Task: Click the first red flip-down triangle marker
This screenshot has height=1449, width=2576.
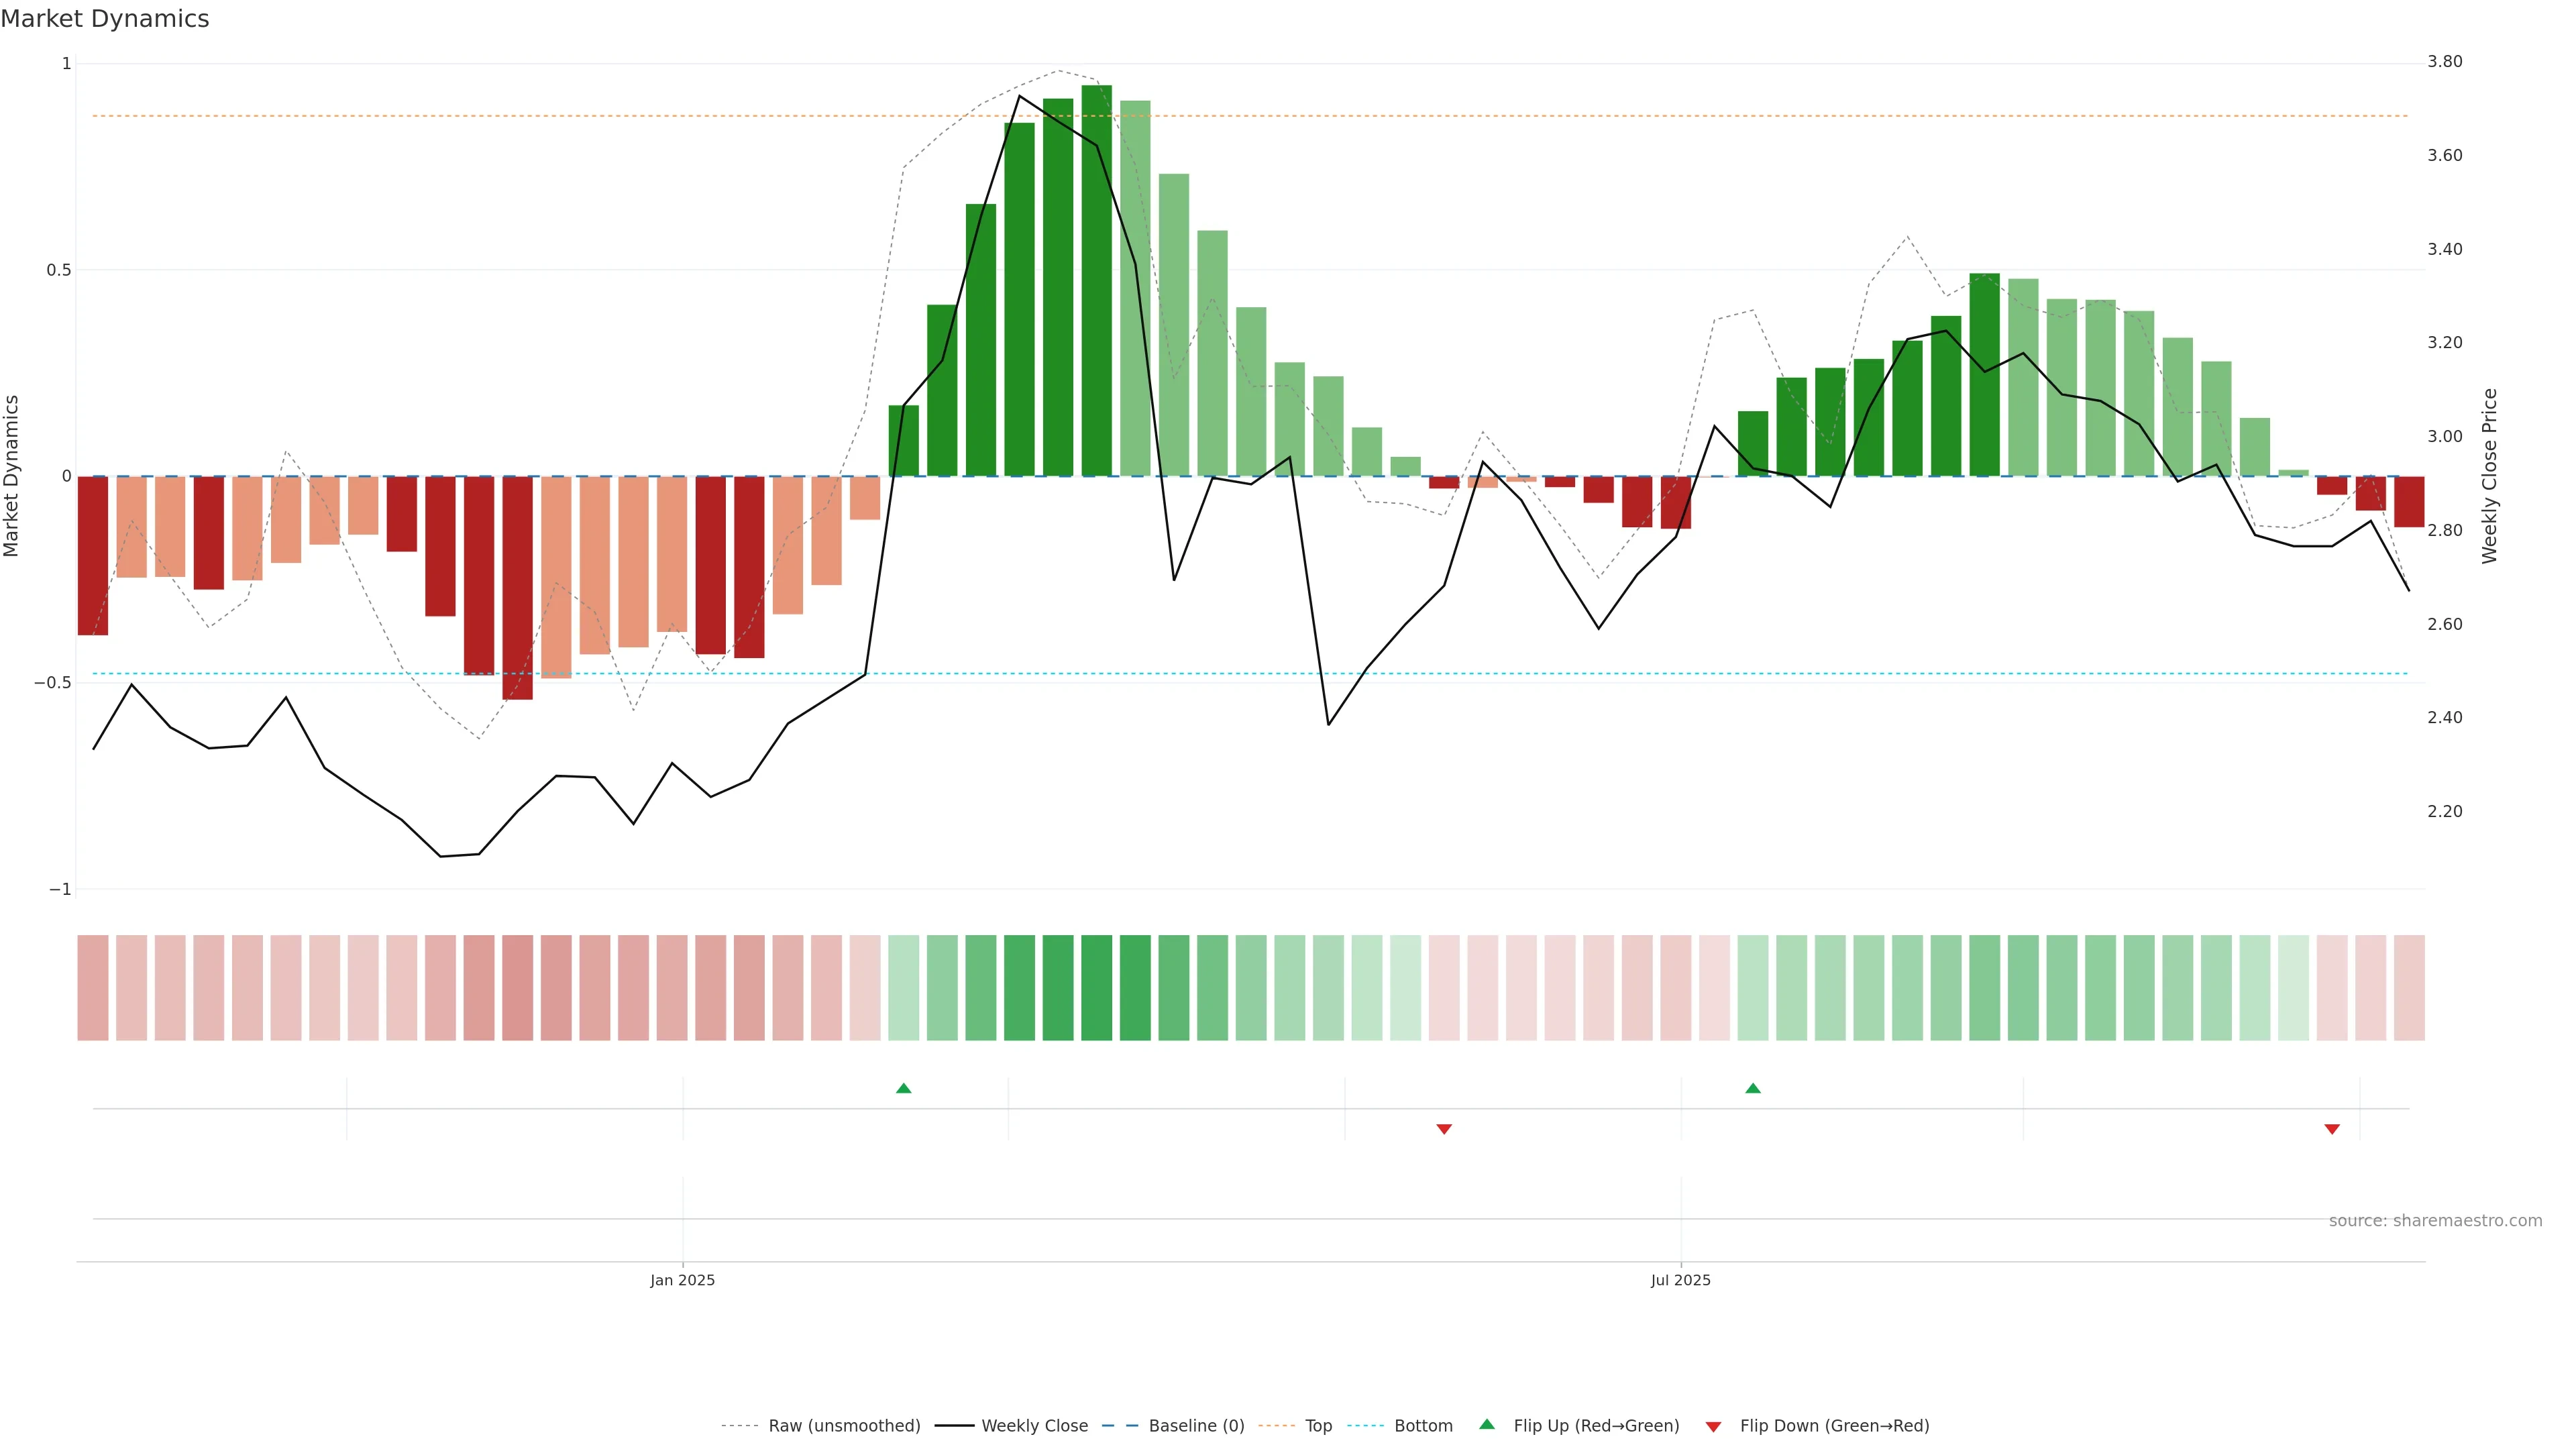Action: point(1443,1129)
